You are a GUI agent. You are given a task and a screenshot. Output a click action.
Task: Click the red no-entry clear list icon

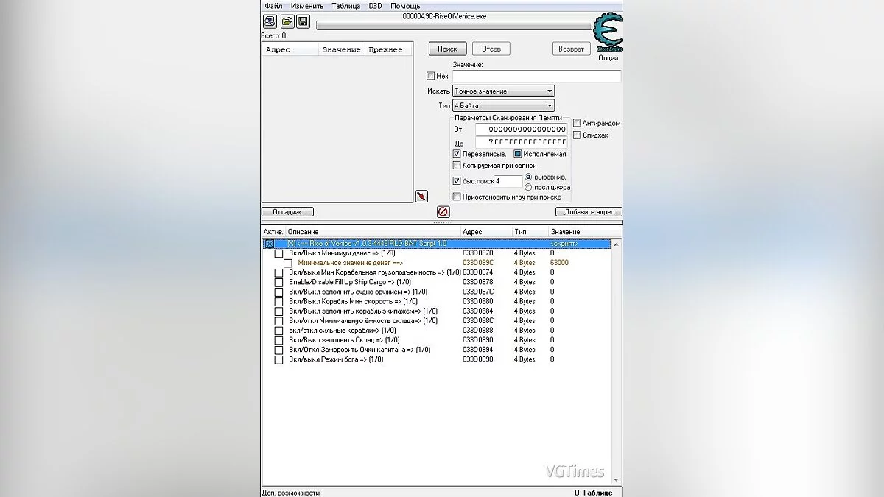point(443,212)
